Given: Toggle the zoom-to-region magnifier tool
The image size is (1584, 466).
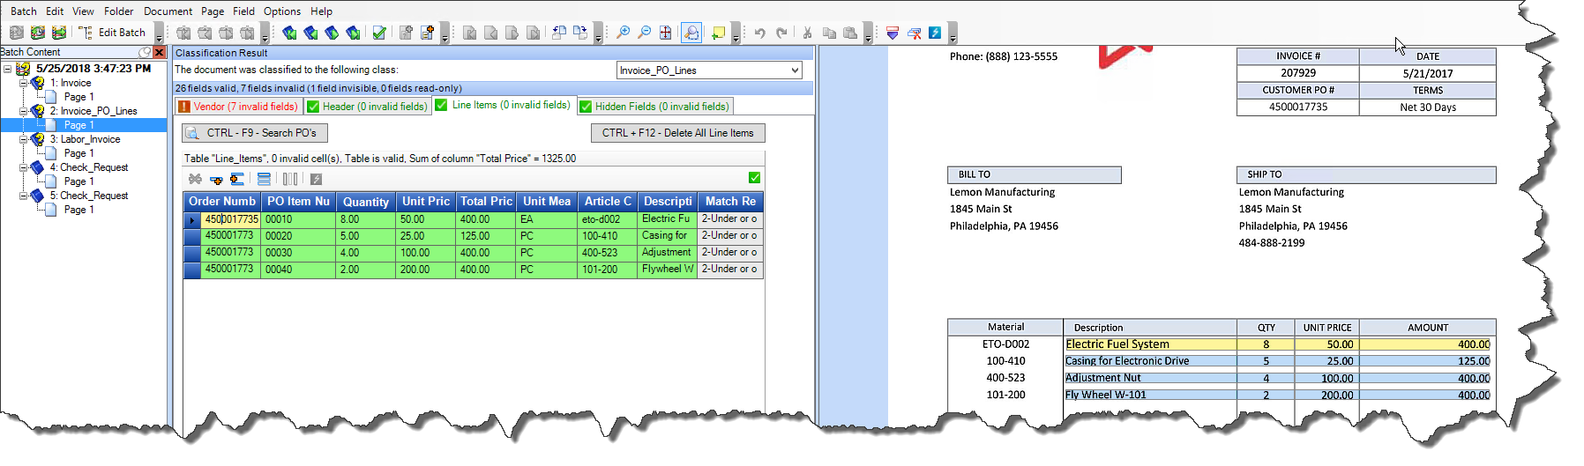Looking at the screenshot, I should point(691,33).
